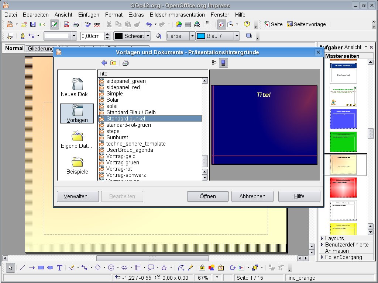Toggle the Edit File mode button

(54, 25)
